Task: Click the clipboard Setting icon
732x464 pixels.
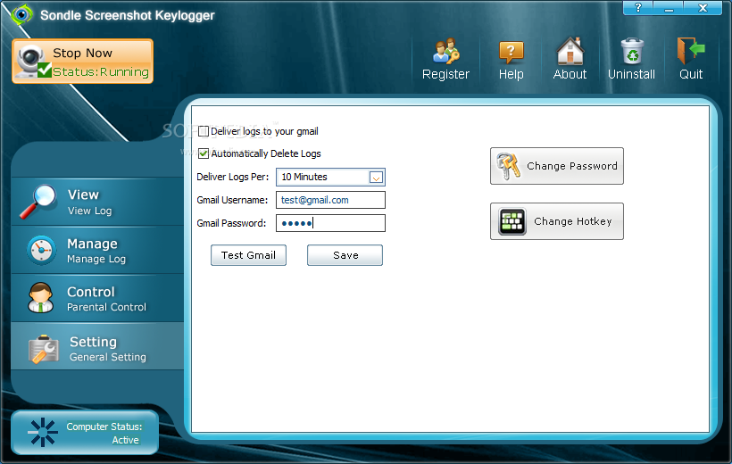Action: point(44,348)
